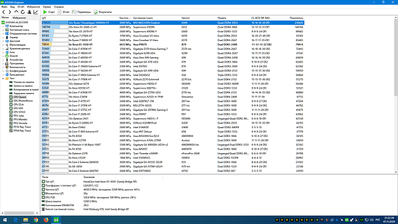
Task: Expand the Сервер tree node
Action: 3,38
